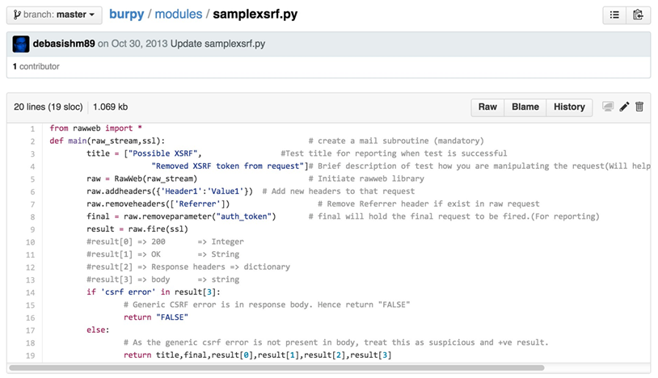658x378 pixels.
Task: Select line number 5
Action: pyautogui.click(x=32, y=179)
